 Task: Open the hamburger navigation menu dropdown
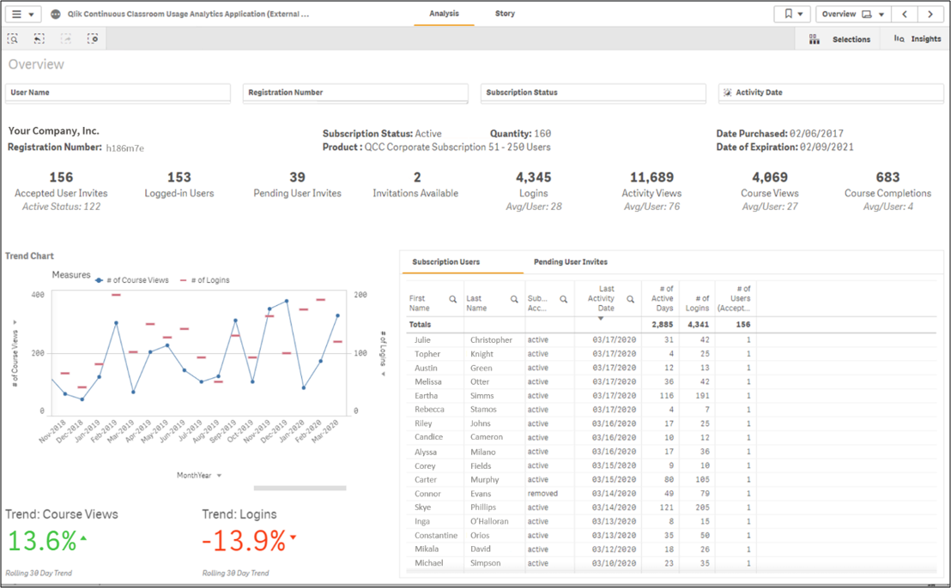point(22,15)
